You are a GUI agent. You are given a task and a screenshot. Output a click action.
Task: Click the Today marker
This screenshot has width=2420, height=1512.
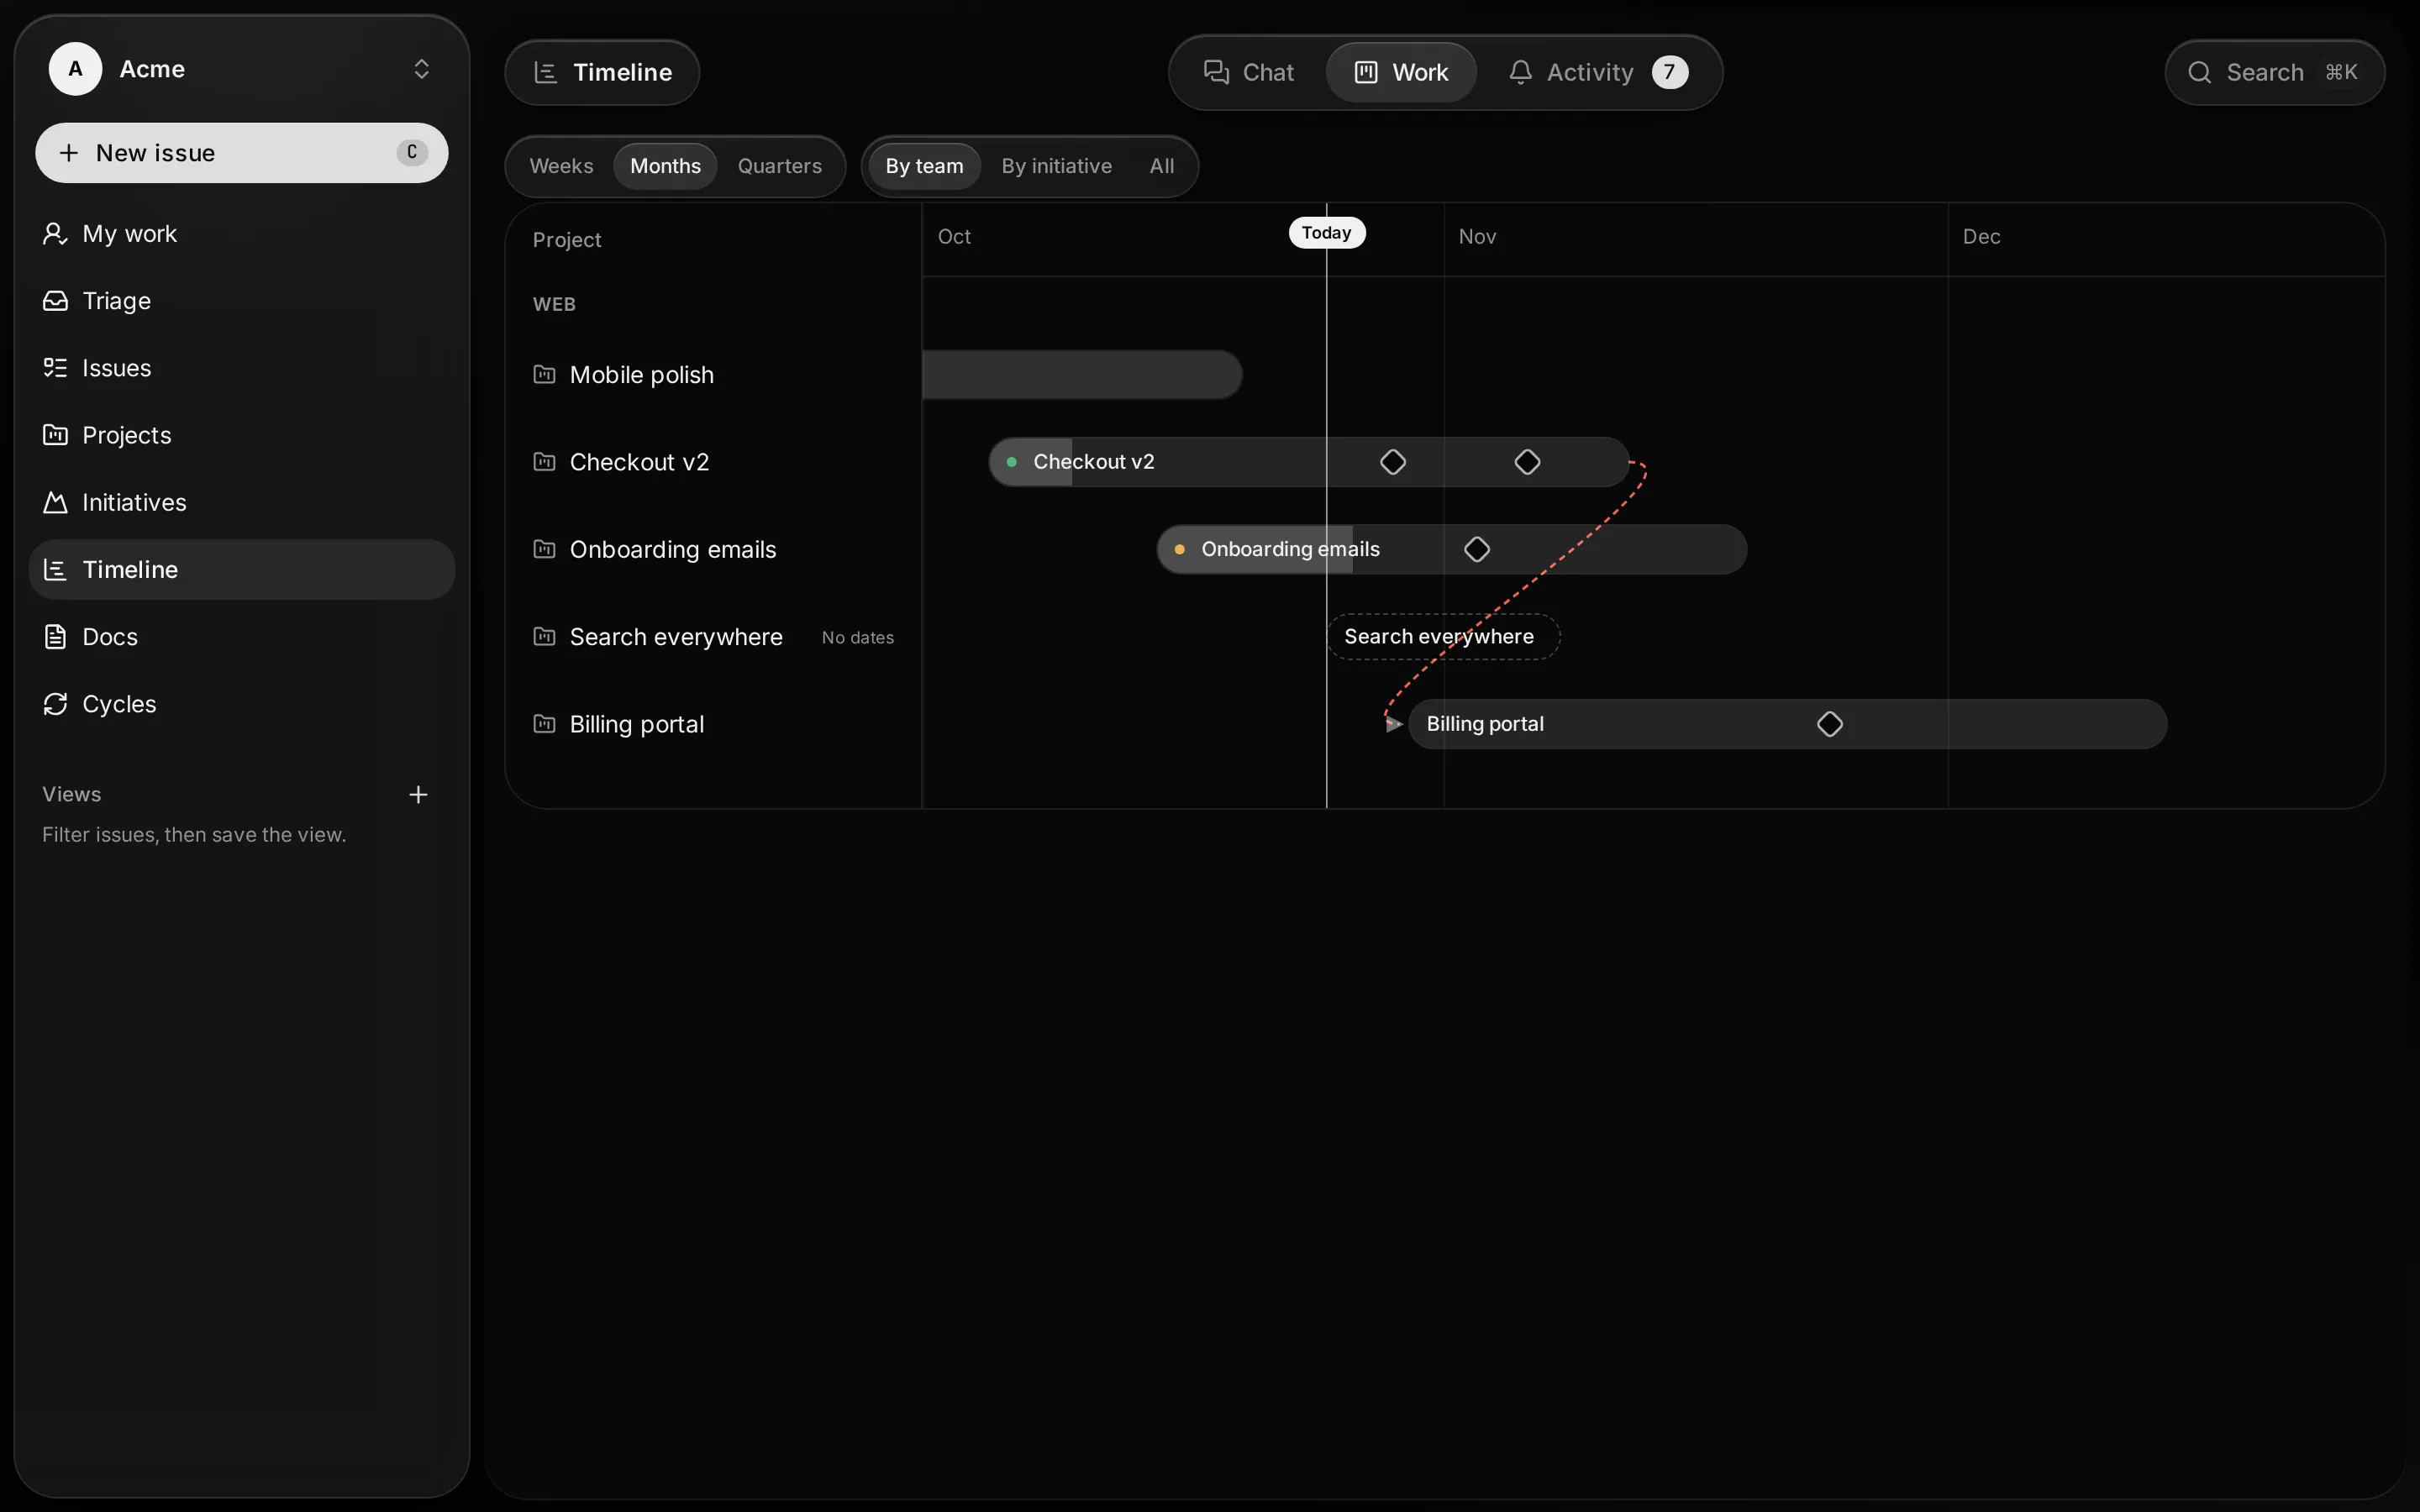tap(1327, 233)
